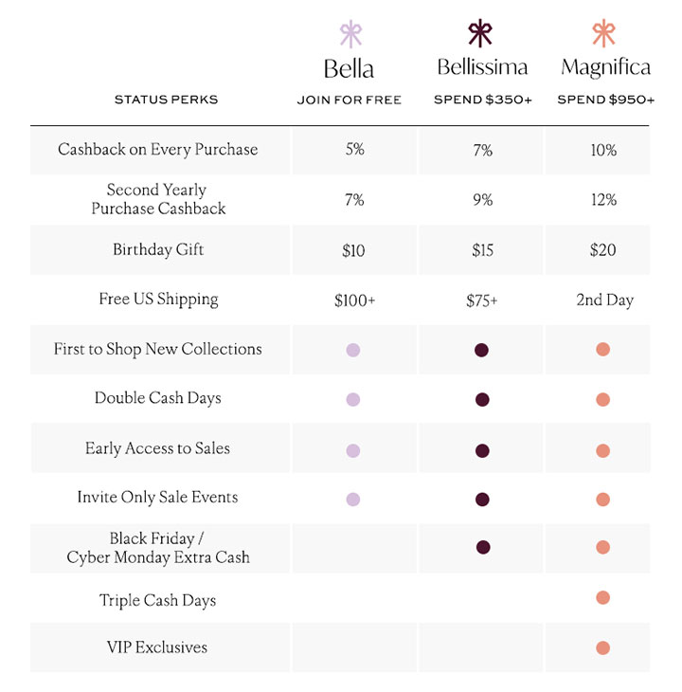Click the coral Magnifica bow icon
The image size is (682, 692).
pyautogui.click(x=603, y=33)
